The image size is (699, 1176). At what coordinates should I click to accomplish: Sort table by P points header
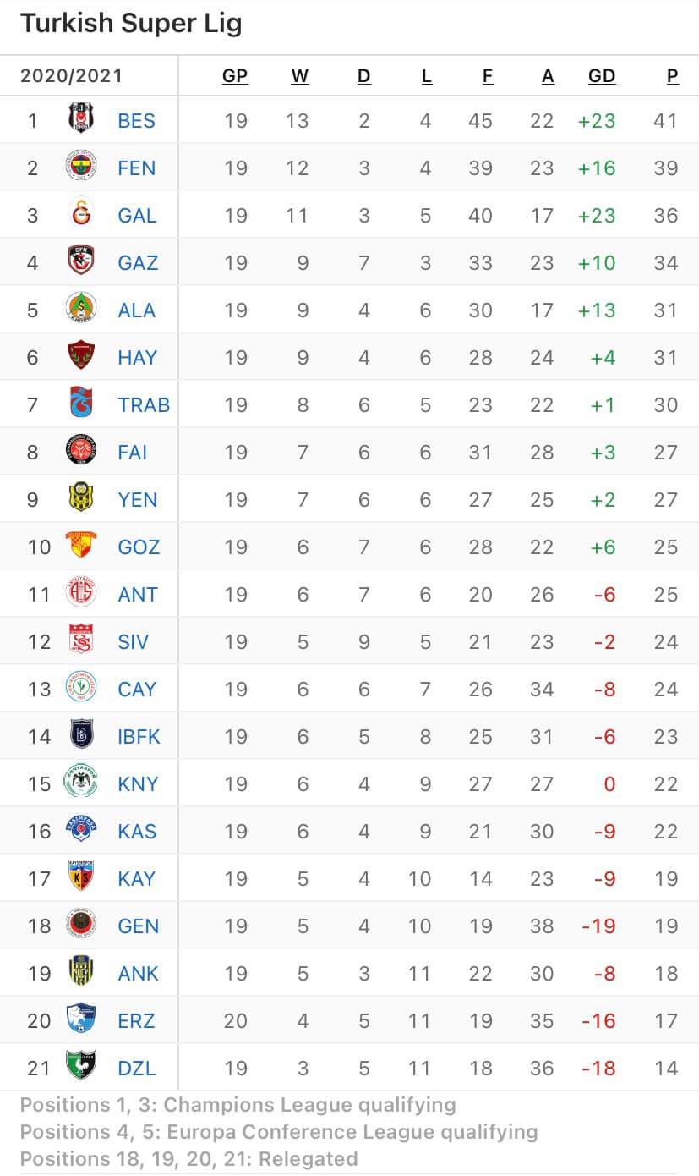(673, 76)
